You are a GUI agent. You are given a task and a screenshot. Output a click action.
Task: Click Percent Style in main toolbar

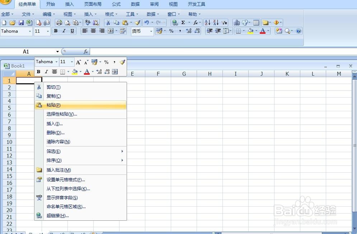point(172,31)
